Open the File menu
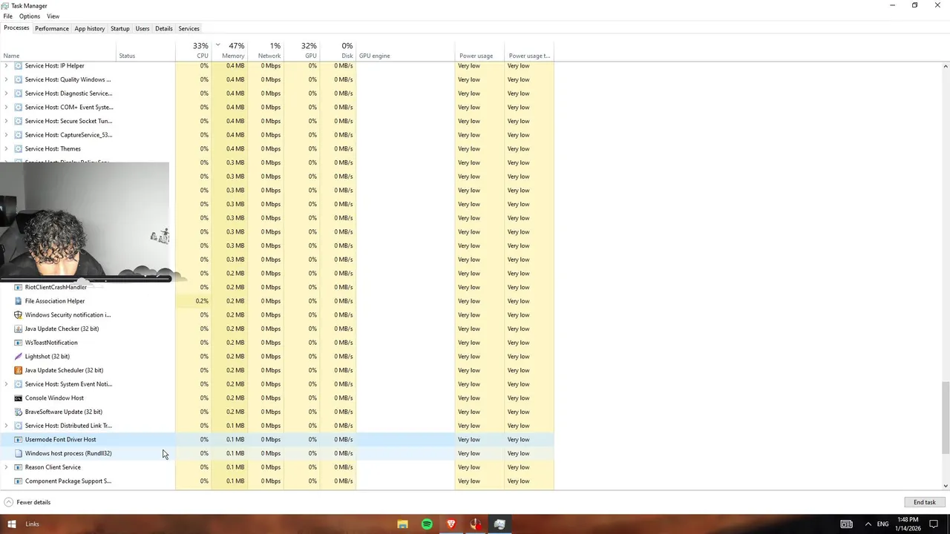This screenshot has width=950, height=534. [7, 16]
